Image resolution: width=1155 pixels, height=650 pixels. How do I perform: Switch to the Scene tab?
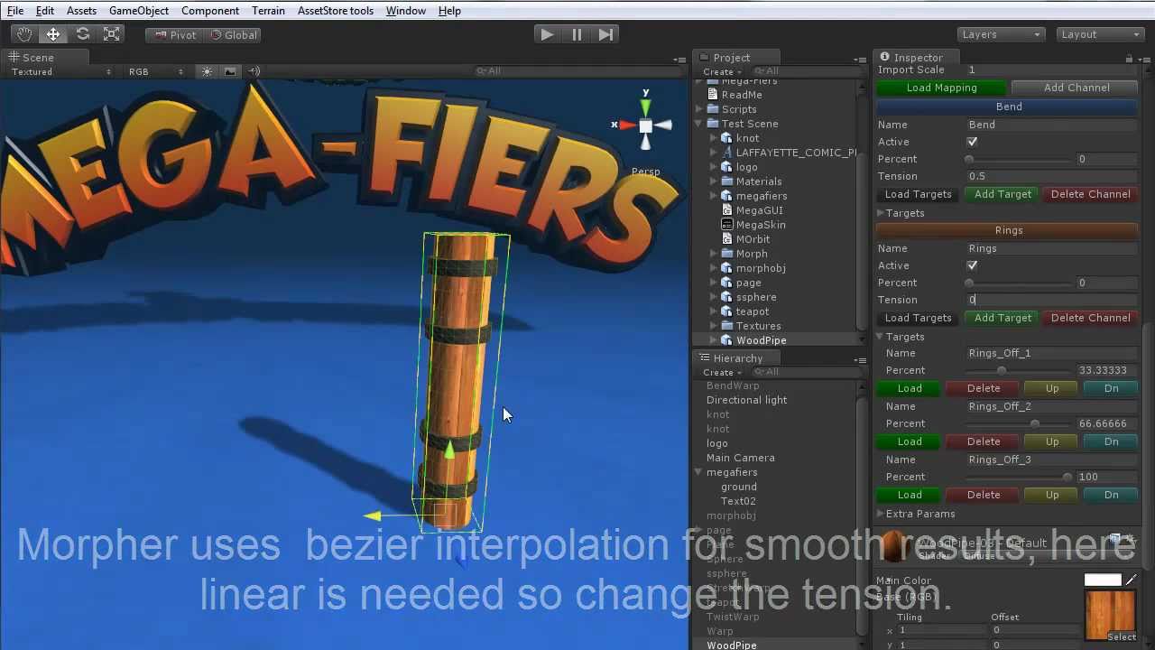tap(37, 57)
